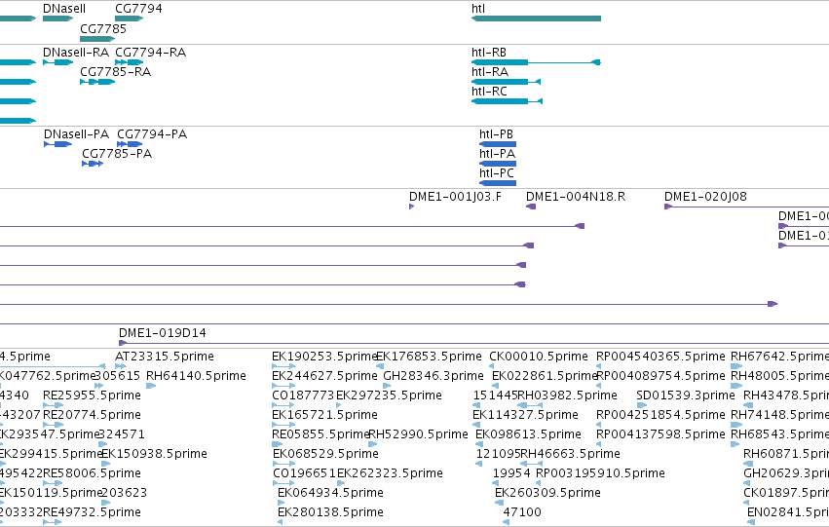Screen dimensions: 829x527
Task: Click the EK064934.5prime EST label
Action: pos(330,493)
